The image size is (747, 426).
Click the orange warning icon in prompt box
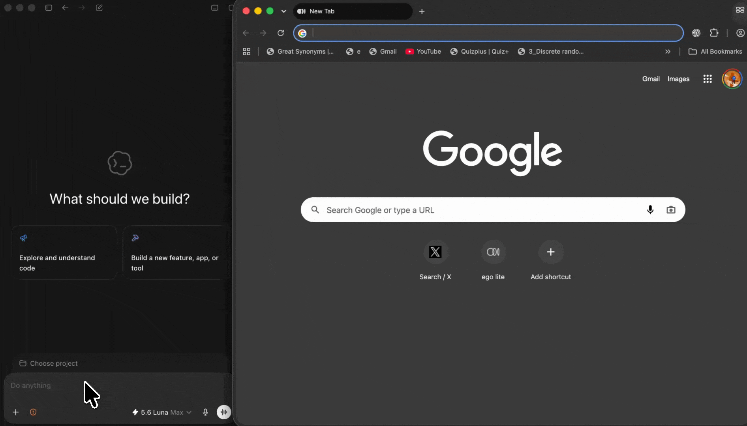[x=33, y=412]
